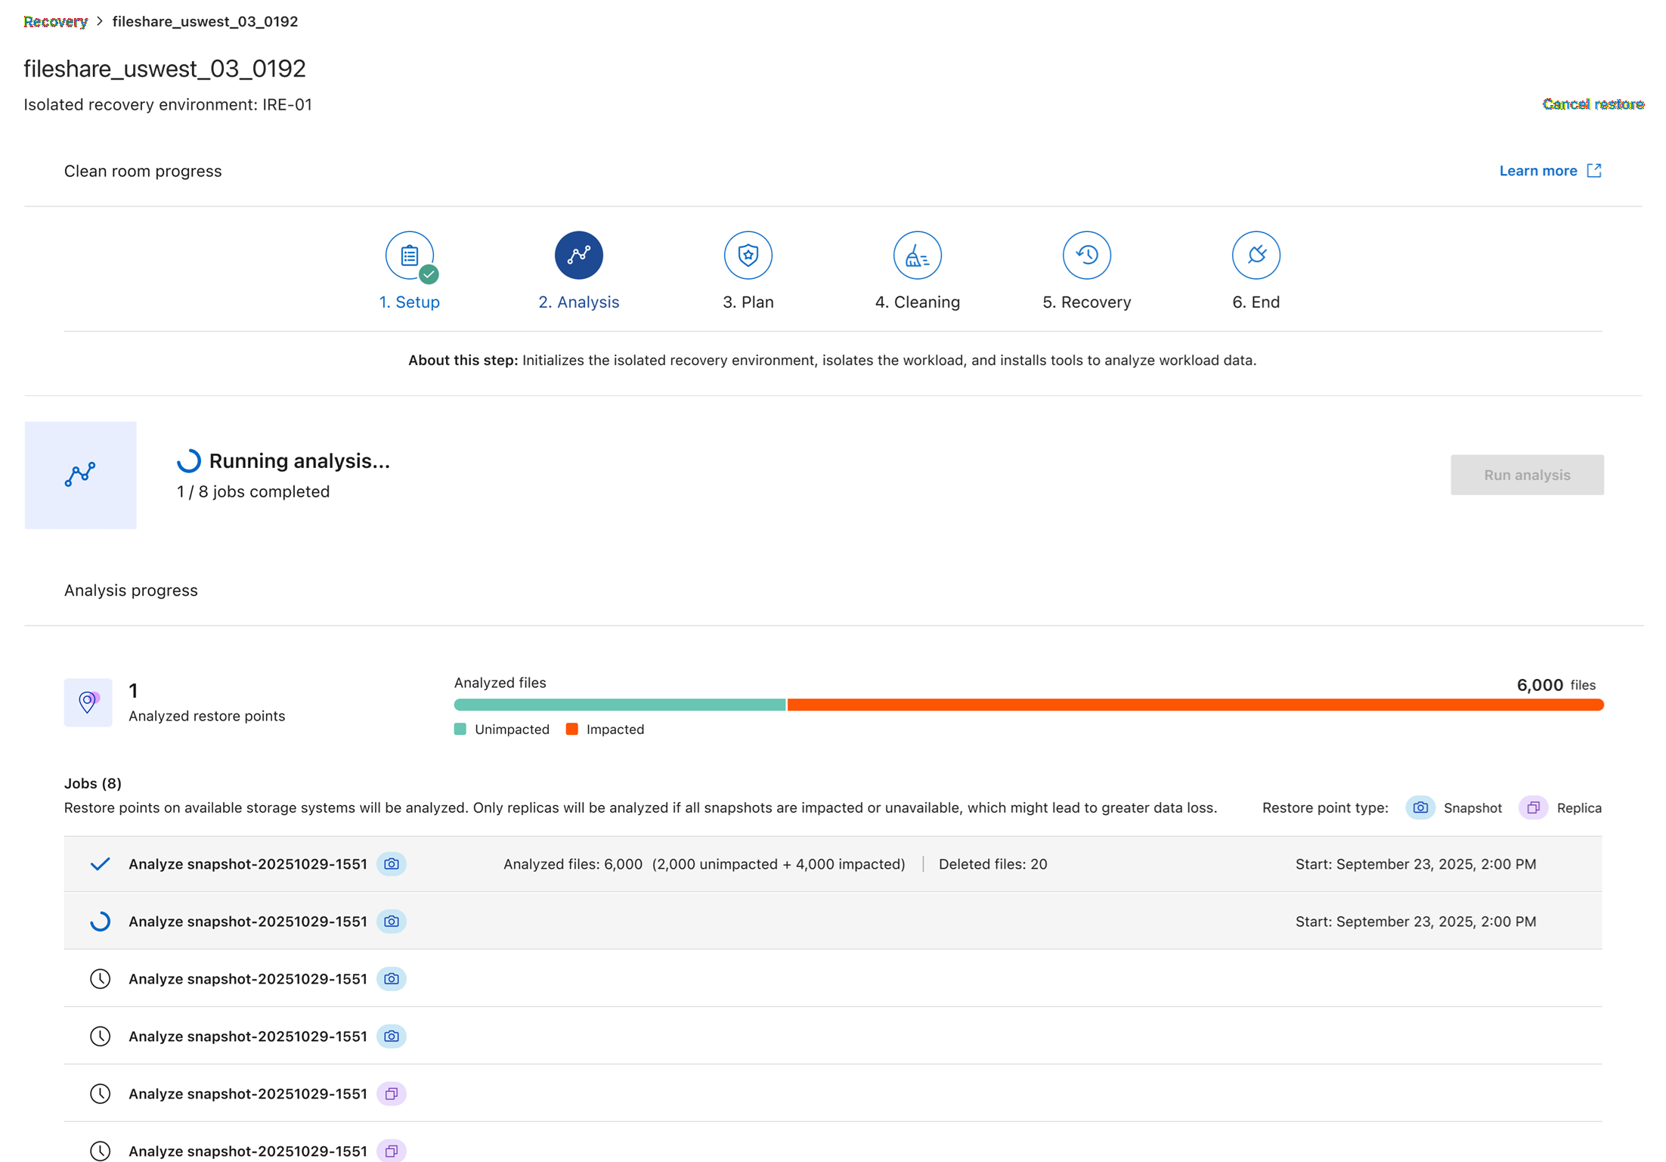Click the Impacted legend color swatch

pos(572,730)
